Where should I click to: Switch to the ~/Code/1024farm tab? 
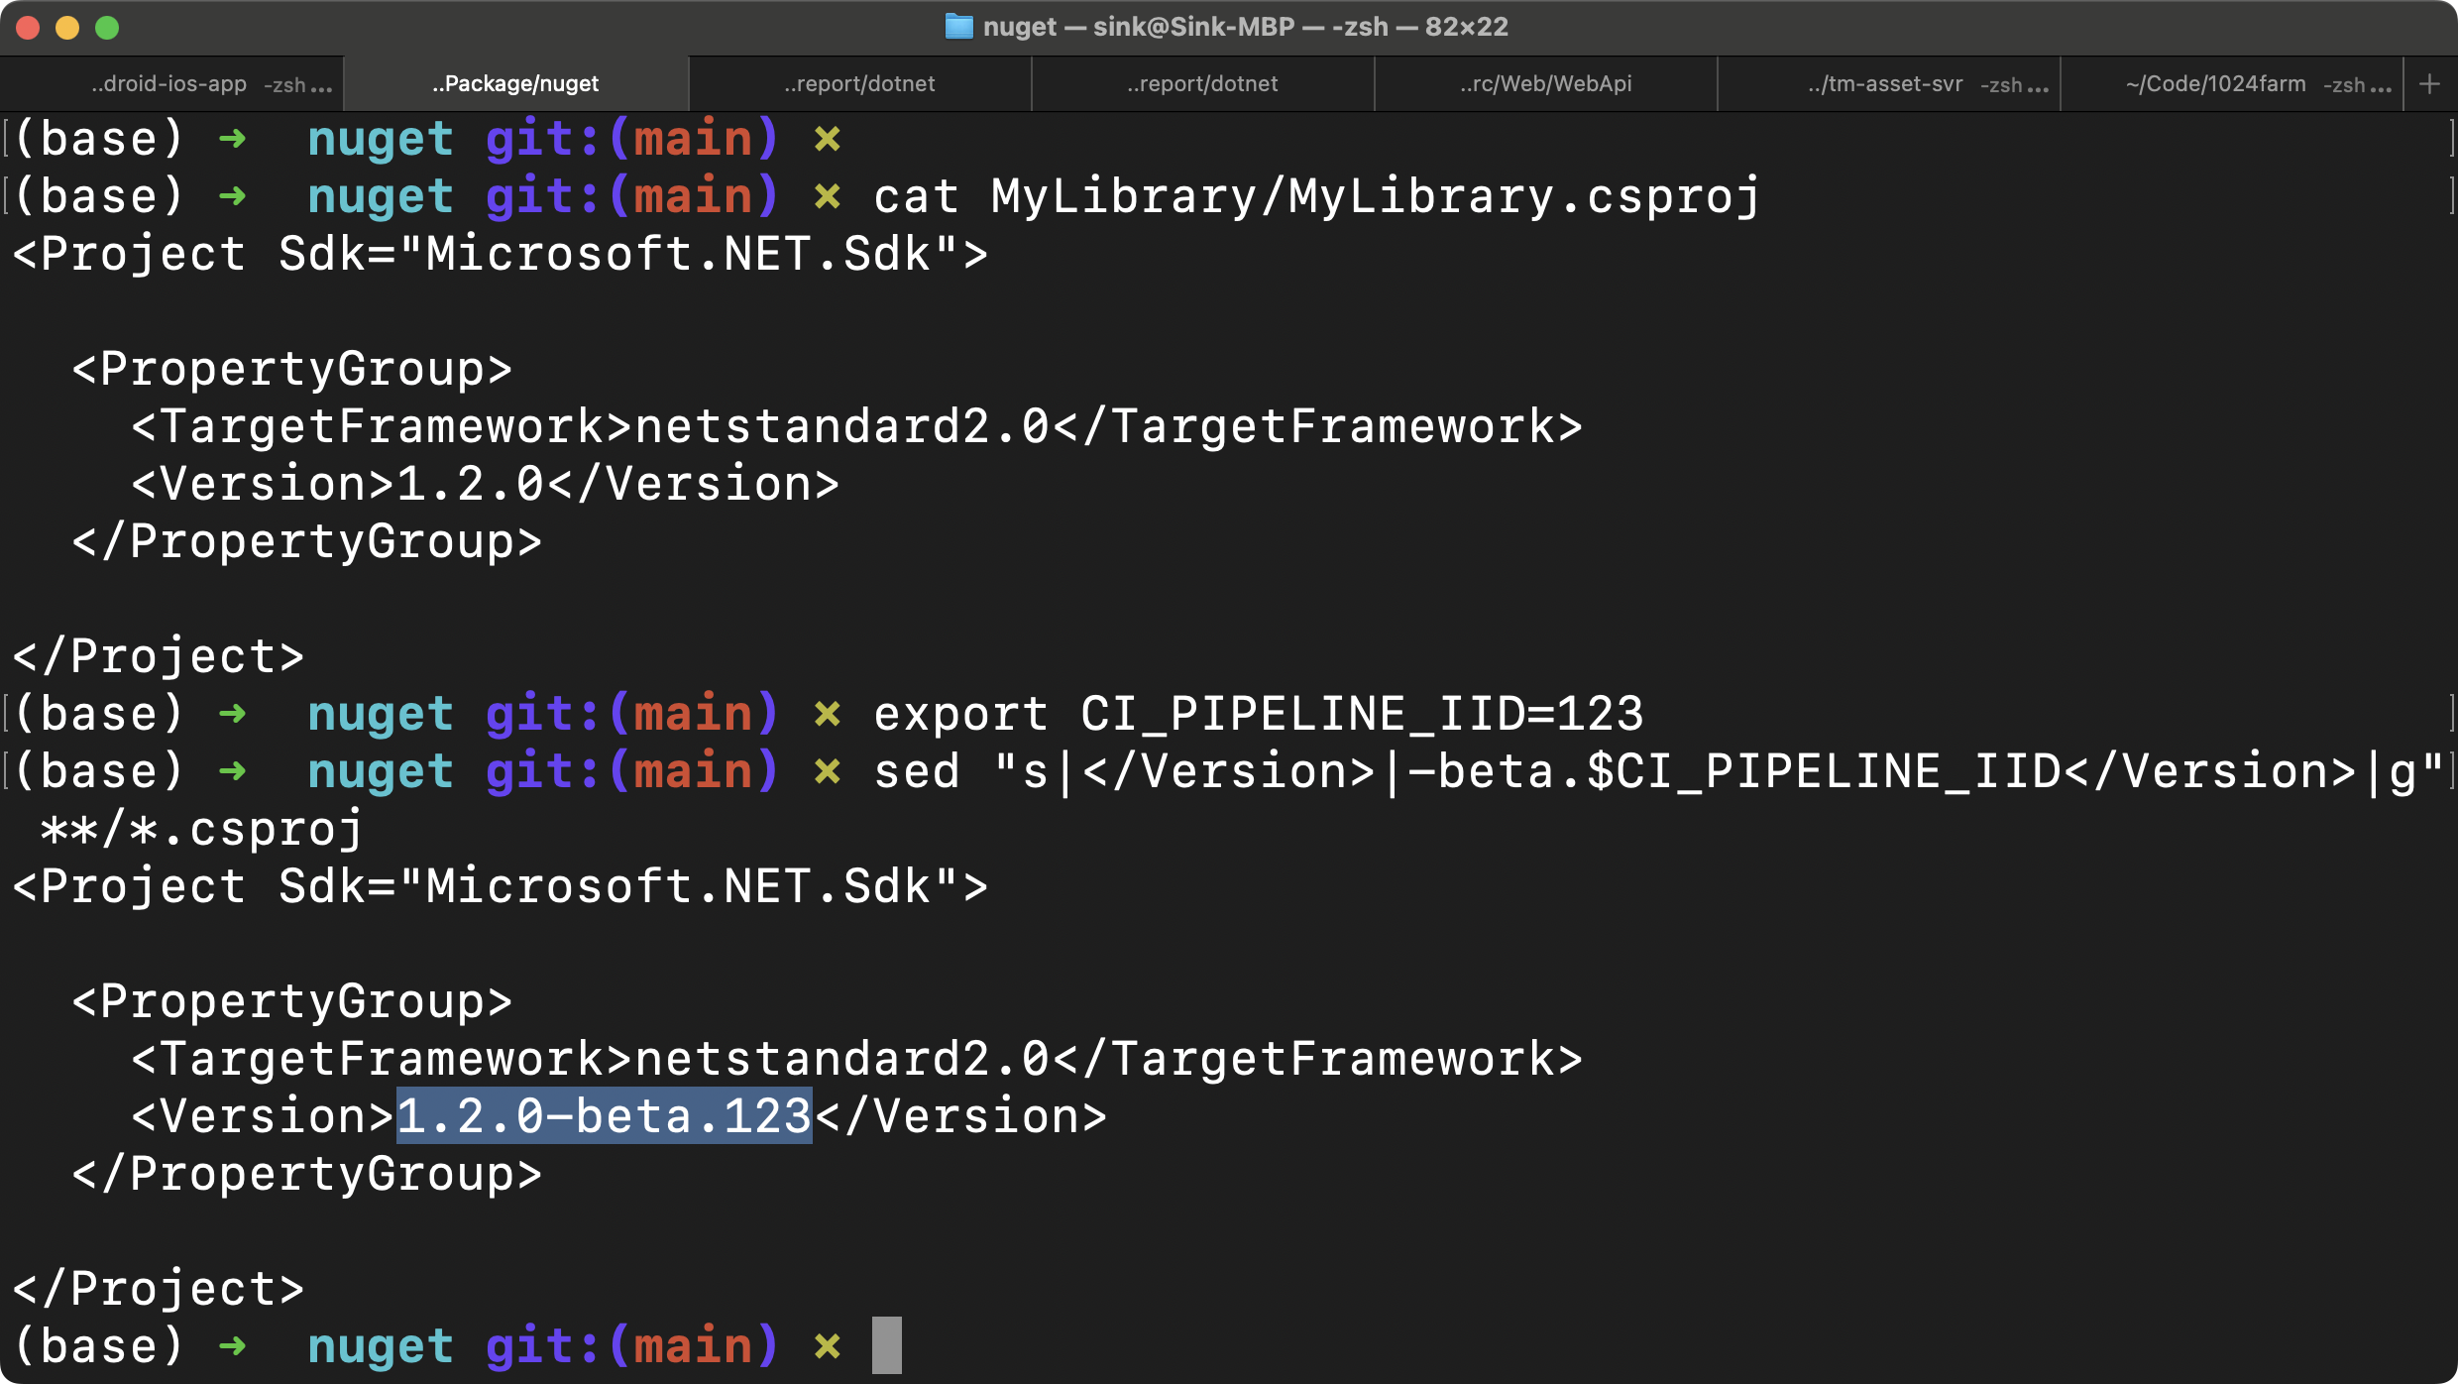coord(2216,83)
